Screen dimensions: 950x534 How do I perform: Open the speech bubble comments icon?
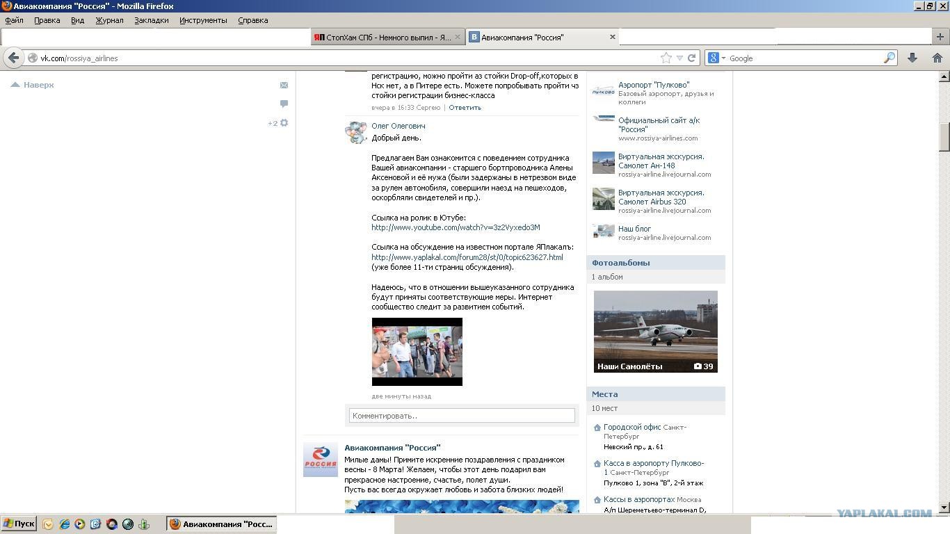pyautogui.click(x=284, y=104)
